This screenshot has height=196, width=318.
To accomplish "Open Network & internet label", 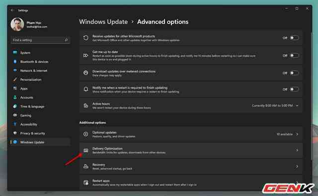I will pos(34,71).
